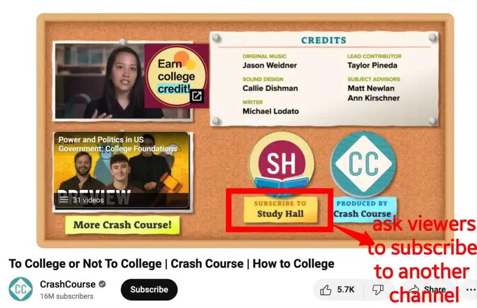Click the 5.7K like count

tap(346, 290)
